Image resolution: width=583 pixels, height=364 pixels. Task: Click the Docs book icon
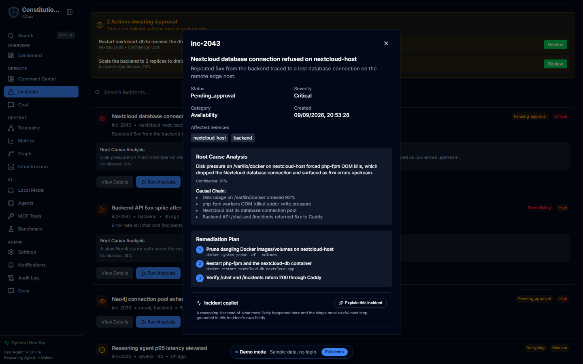pos(11,291)
